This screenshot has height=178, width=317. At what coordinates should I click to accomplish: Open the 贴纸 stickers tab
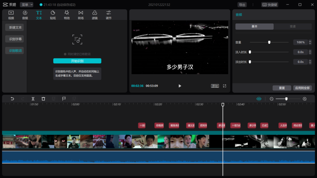tap(53, 15)
